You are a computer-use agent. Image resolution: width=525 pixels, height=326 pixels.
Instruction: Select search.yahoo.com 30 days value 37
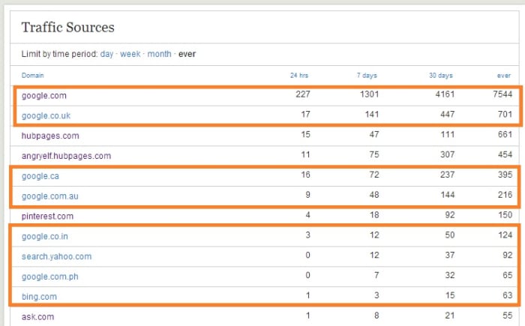coord(450,255)
